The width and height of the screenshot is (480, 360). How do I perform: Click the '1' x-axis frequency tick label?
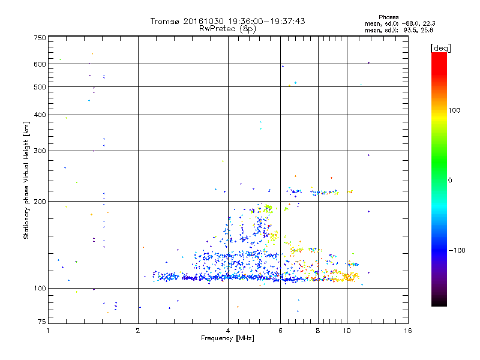[x=48, y=331]
